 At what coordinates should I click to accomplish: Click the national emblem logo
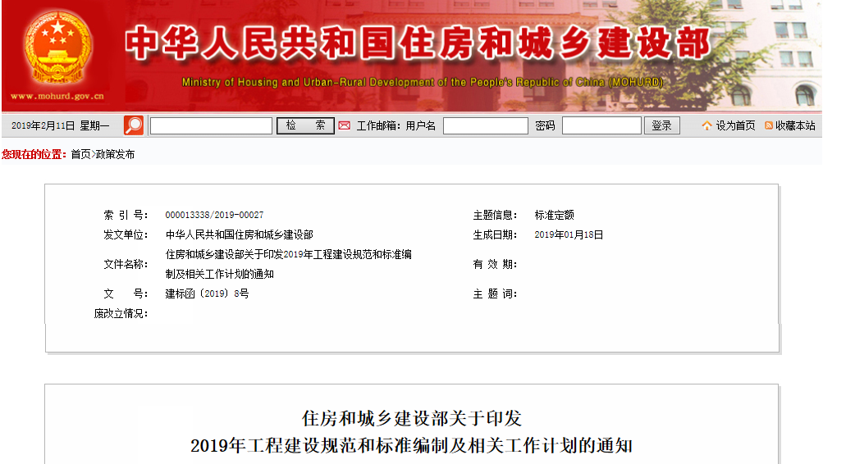(x=57, y=48)
